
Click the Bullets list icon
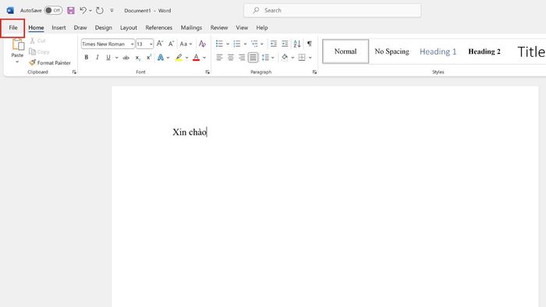coord(219,44)
